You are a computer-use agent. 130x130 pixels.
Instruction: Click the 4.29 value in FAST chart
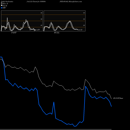point(38,30)
